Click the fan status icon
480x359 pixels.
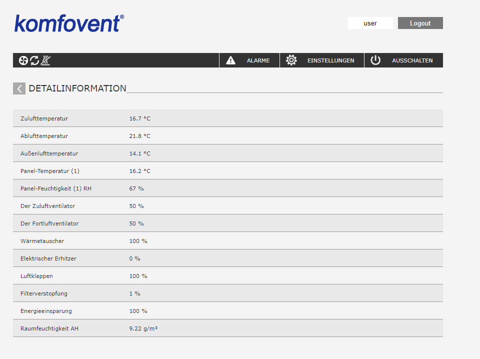[x=23, y=60]
